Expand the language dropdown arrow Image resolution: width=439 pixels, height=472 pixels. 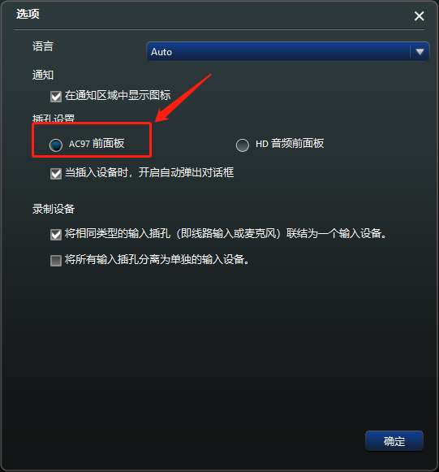pos(420,52)
